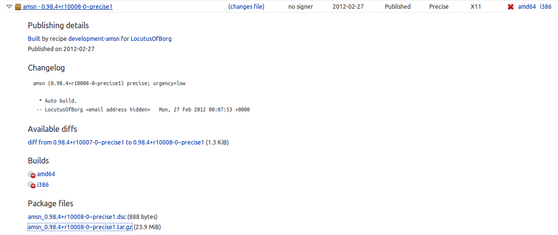Open amsn - 0.98.4+r10008-0~precise1 title link

pyautogui.click(x=68, y=7)
